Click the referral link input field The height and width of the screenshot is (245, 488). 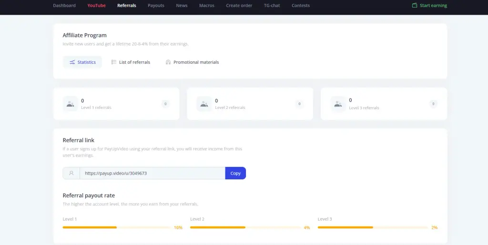pos(152,173)
